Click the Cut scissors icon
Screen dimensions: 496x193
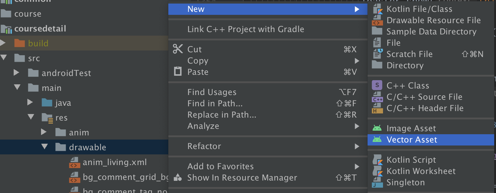(178, 49)
